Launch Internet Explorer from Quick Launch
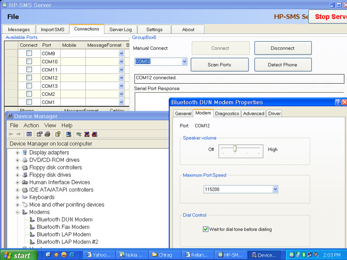 pyautogui.click(x=72, y=255)
